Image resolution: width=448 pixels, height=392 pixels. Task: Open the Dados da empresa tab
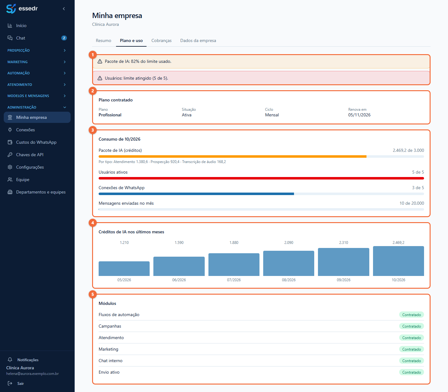pos(198,41)
